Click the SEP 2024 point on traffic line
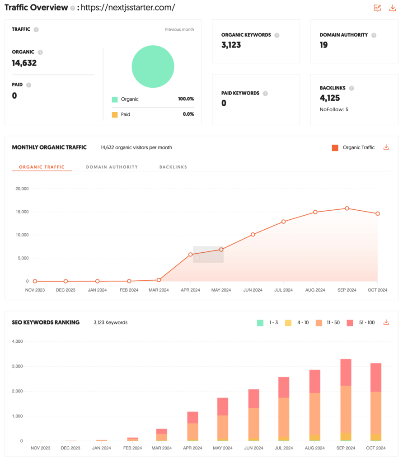This screenshot has height=463, width=403. coord(347,208)
